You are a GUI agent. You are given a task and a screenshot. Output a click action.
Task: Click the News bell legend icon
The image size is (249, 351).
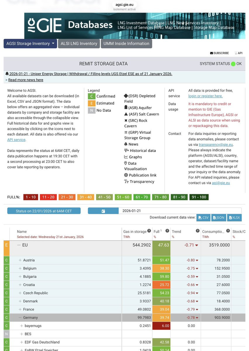[126, 144]
